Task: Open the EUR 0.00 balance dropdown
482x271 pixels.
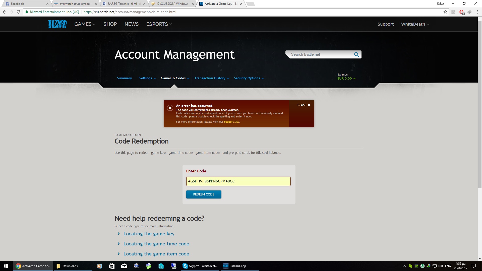Action: tap(346, 79)
